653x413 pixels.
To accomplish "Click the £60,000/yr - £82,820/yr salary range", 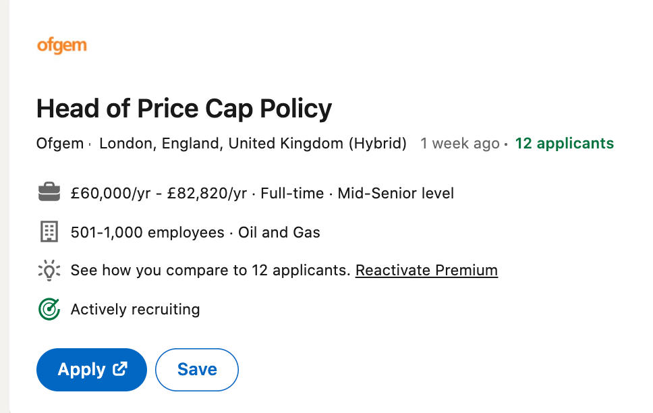I will point(159,194).
